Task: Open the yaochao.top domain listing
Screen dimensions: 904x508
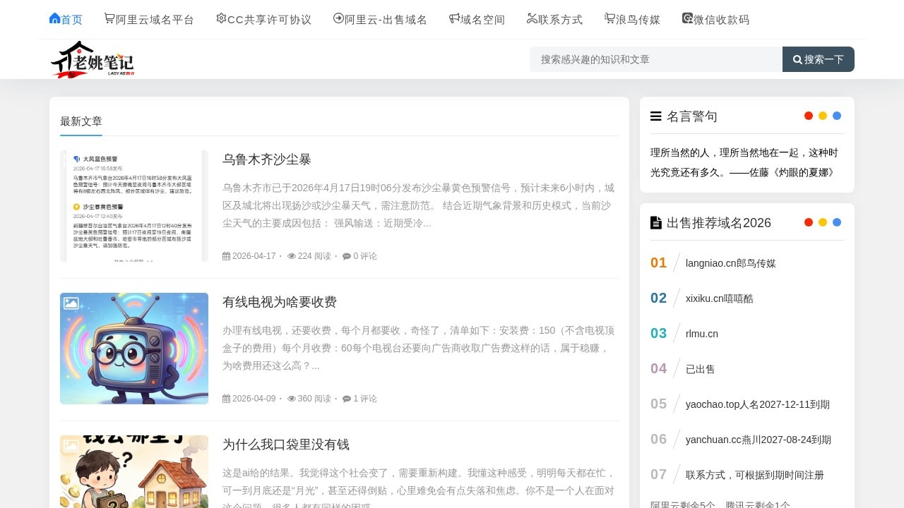Action: (x=757, y=404)
